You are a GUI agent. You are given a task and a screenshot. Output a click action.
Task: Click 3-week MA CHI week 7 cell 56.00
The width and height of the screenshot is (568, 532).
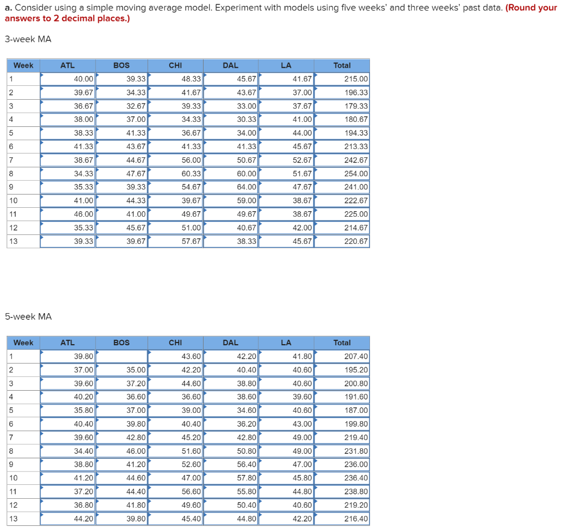(x=175, y=160)
